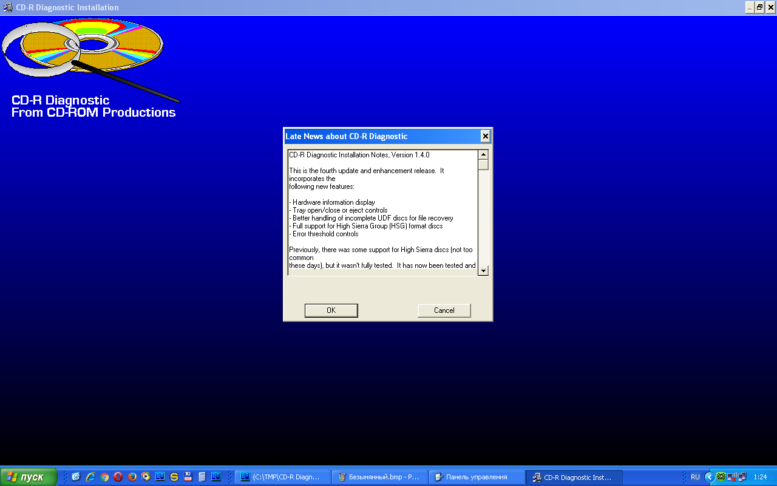Open Mozilla Firefox from Quick Launch
The width and height of the screenshot is (777, 486).
point(132,477)
